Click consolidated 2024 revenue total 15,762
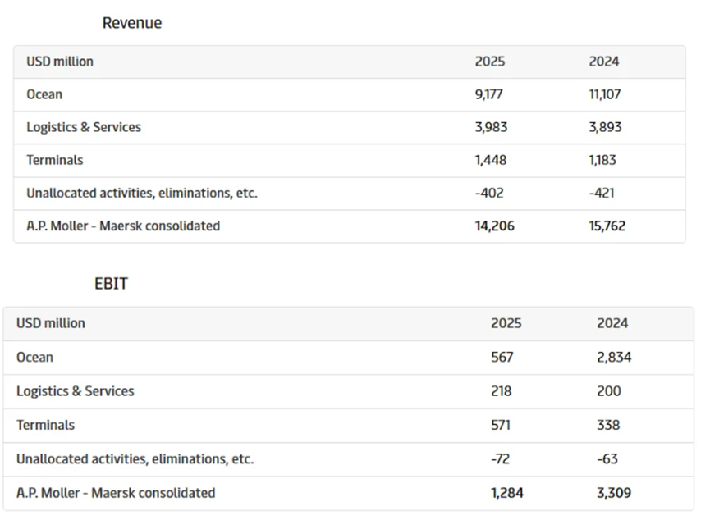 point(608,226)
